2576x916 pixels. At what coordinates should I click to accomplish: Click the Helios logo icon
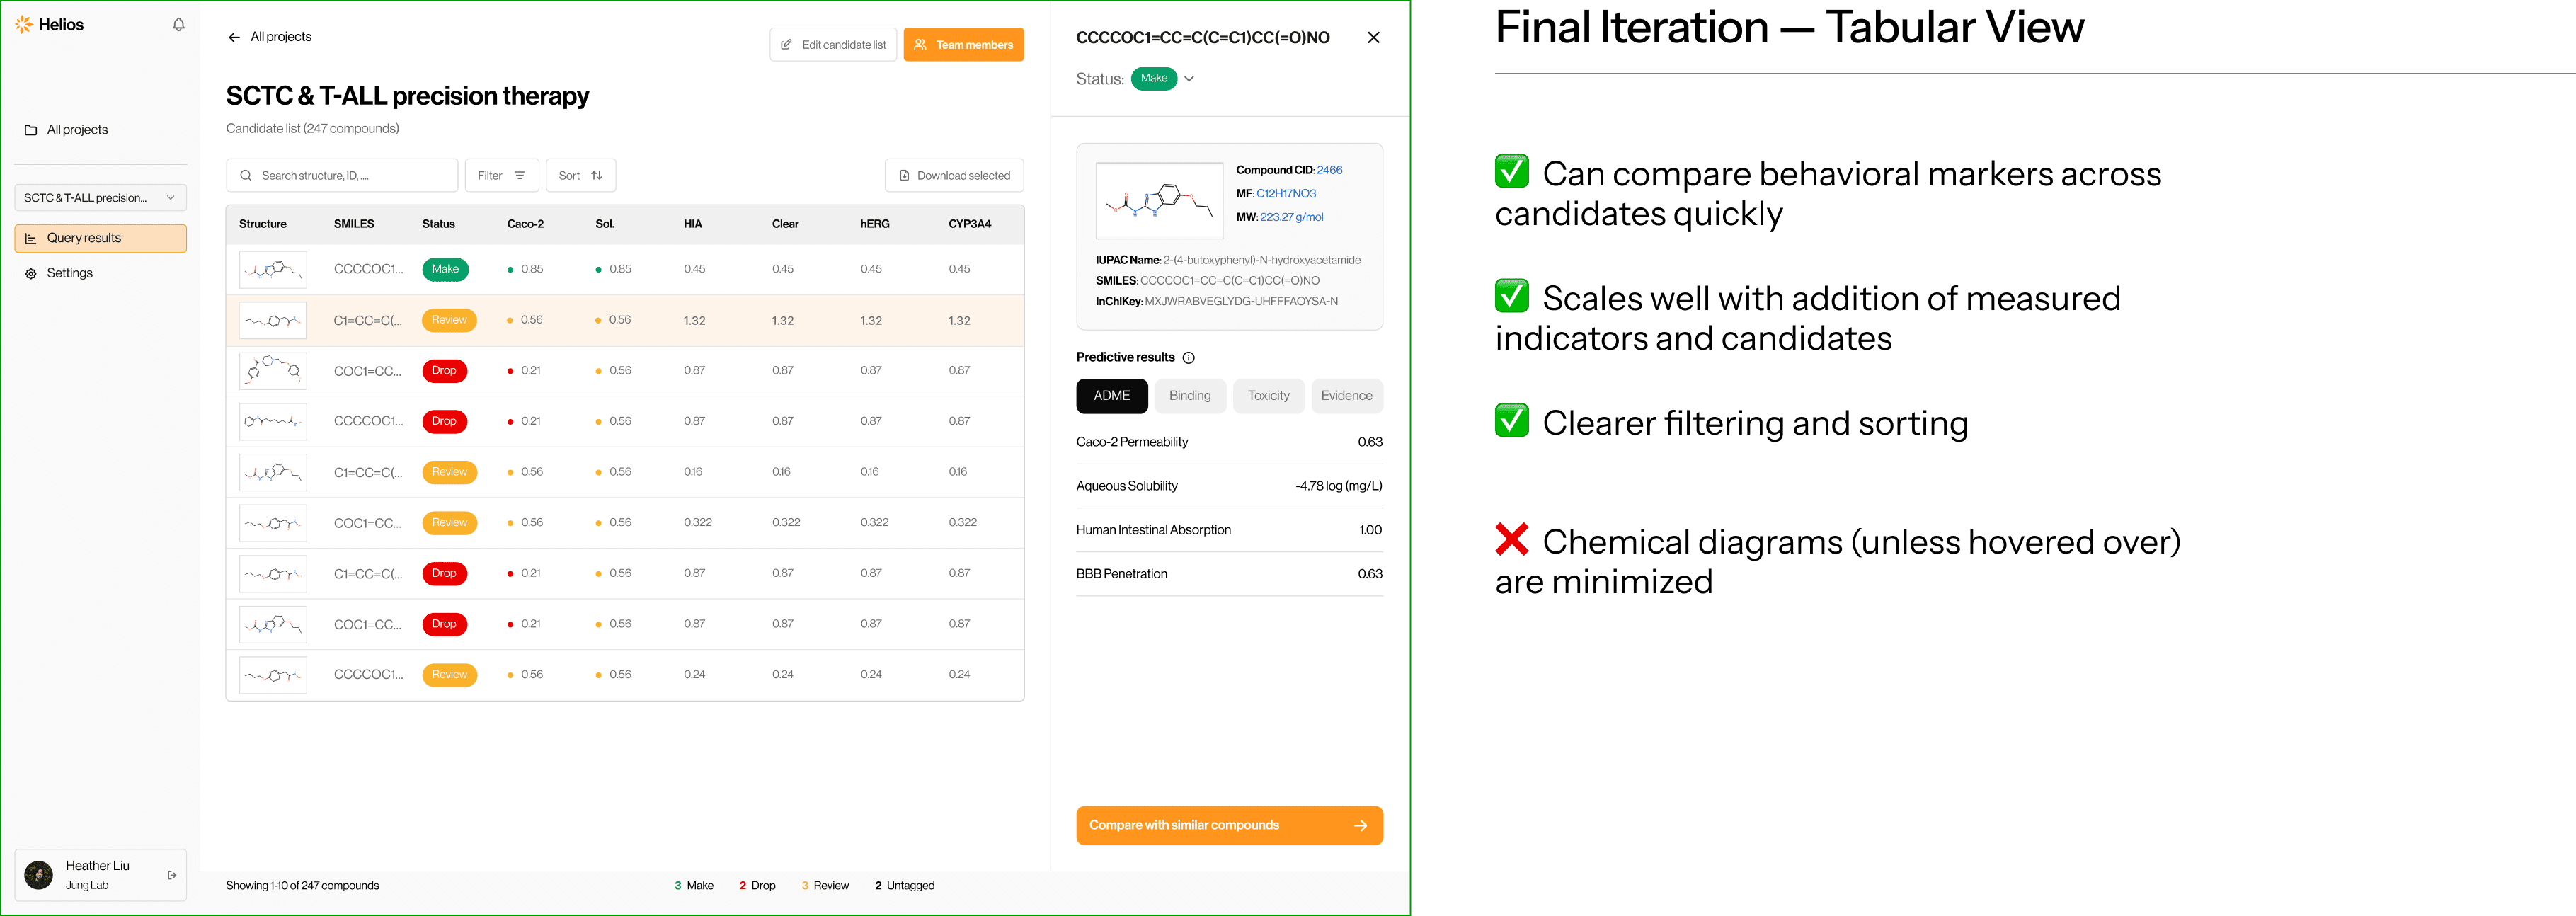point(24,25)
